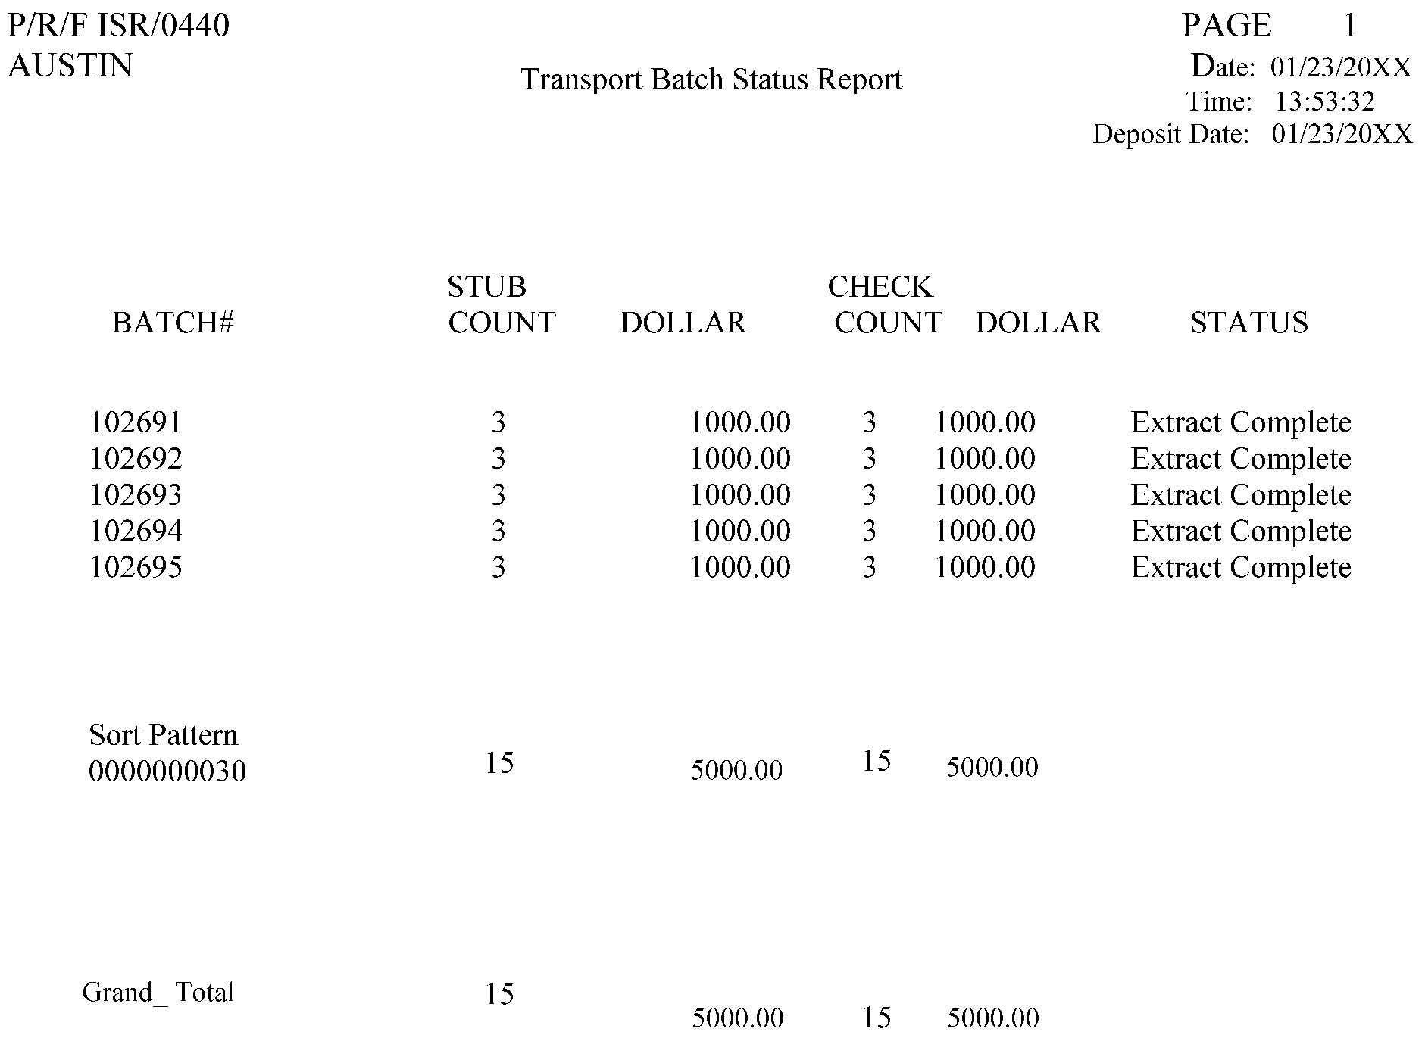Viewport: 1425px width, 1038px height.
Task: Click the STUB COUNT column header
Action: pos(502,305)
